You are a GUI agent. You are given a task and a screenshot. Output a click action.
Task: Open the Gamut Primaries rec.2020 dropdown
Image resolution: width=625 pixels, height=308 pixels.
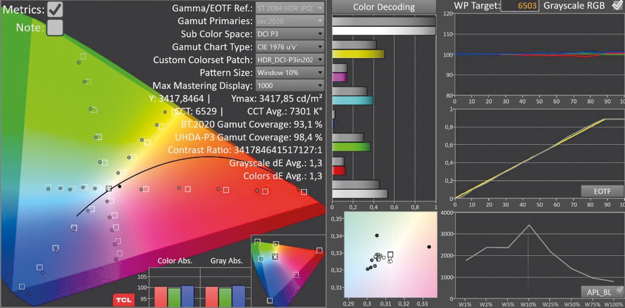[290, 21]
